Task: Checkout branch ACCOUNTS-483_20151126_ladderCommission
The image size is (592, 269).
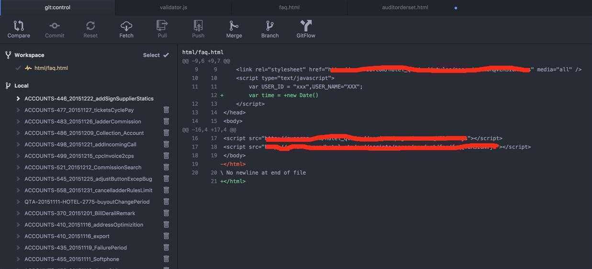Action: (x=83, y=121)
